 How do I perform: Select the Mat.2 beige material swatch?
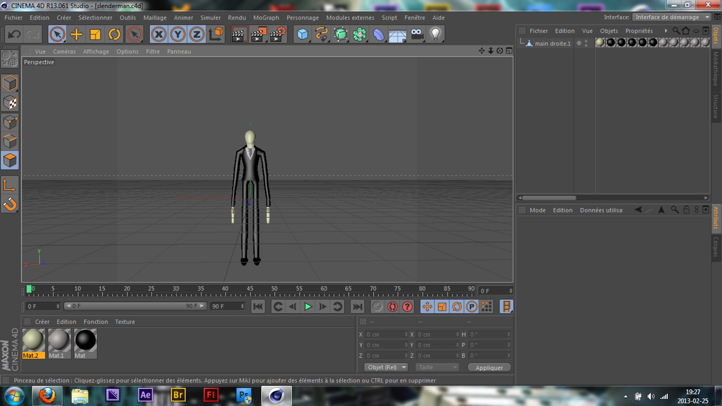tap(33, 343)
